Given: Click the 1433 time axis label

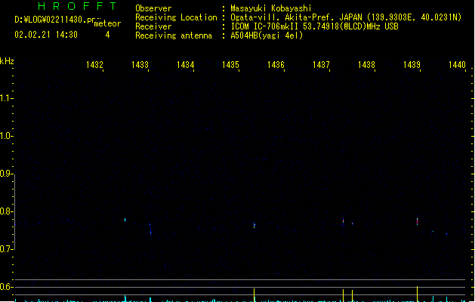Looking at the screenshot, I should point(140,65).
